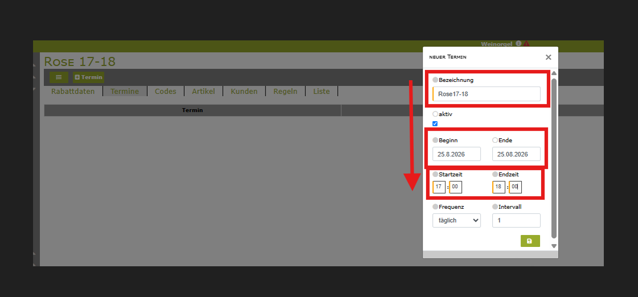This screenshot has height=297, width=638.
Task: Select the radio dot beside Endzeit
Action: (495, 174)
